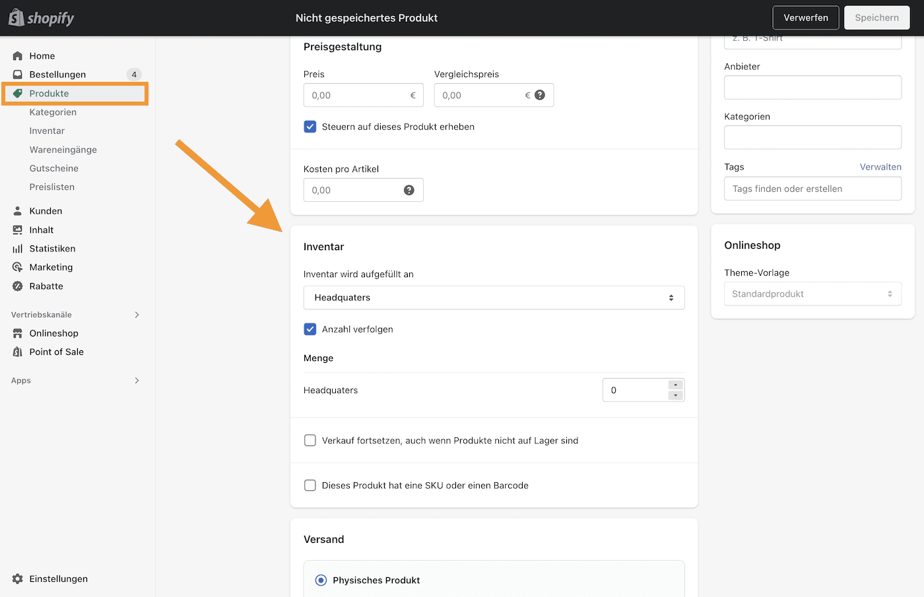Click the Inhalt icon in sidebar
The image size is (924, 597).
pyautogui.click(x=18, y=230)
